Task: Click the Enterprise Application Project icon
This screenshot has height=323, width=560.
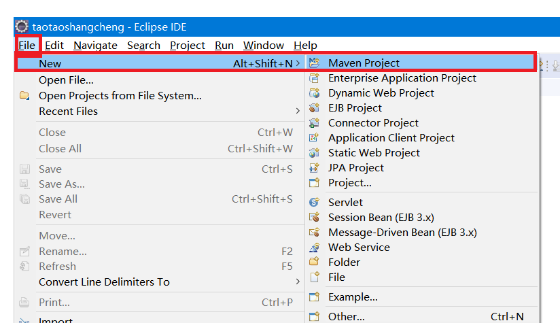Action: (x=314, y=78)
